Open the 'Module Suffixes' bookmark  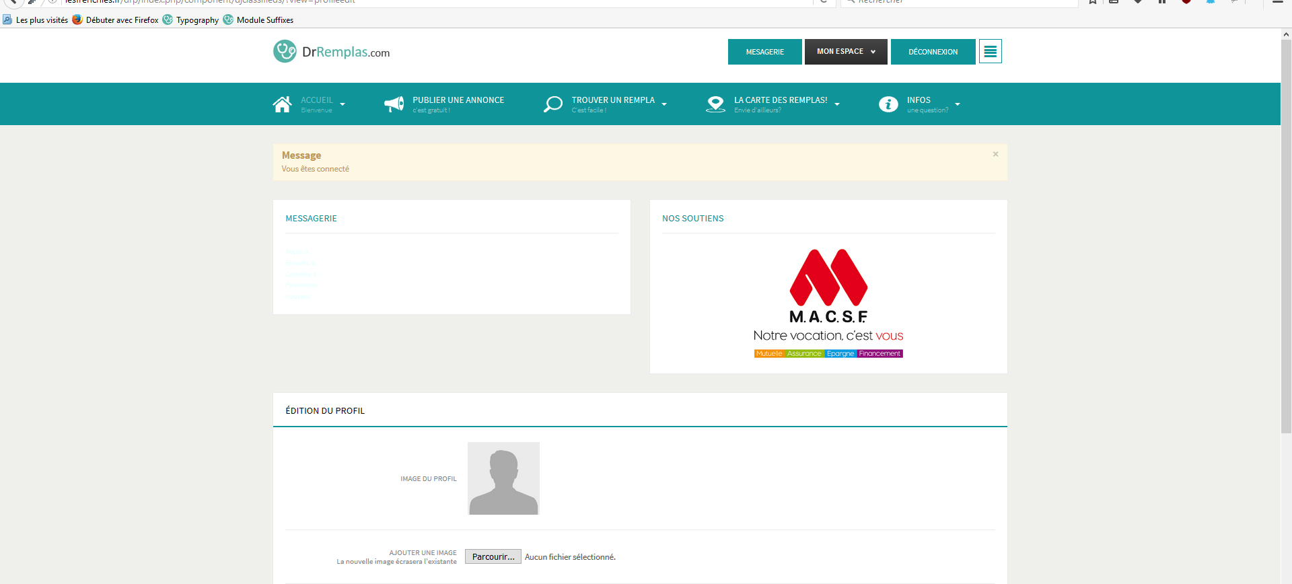click(258, 20)
